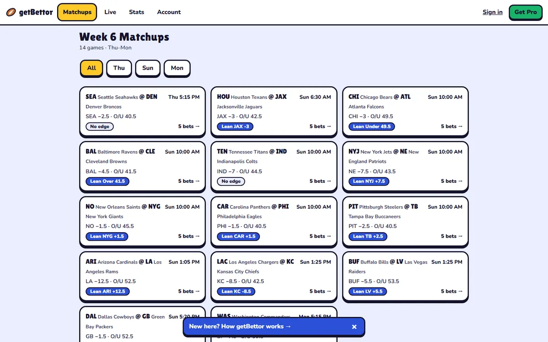
Task: Click 'CHI −3 · O/U 49.5' odds line
Action: click(371, 116)
